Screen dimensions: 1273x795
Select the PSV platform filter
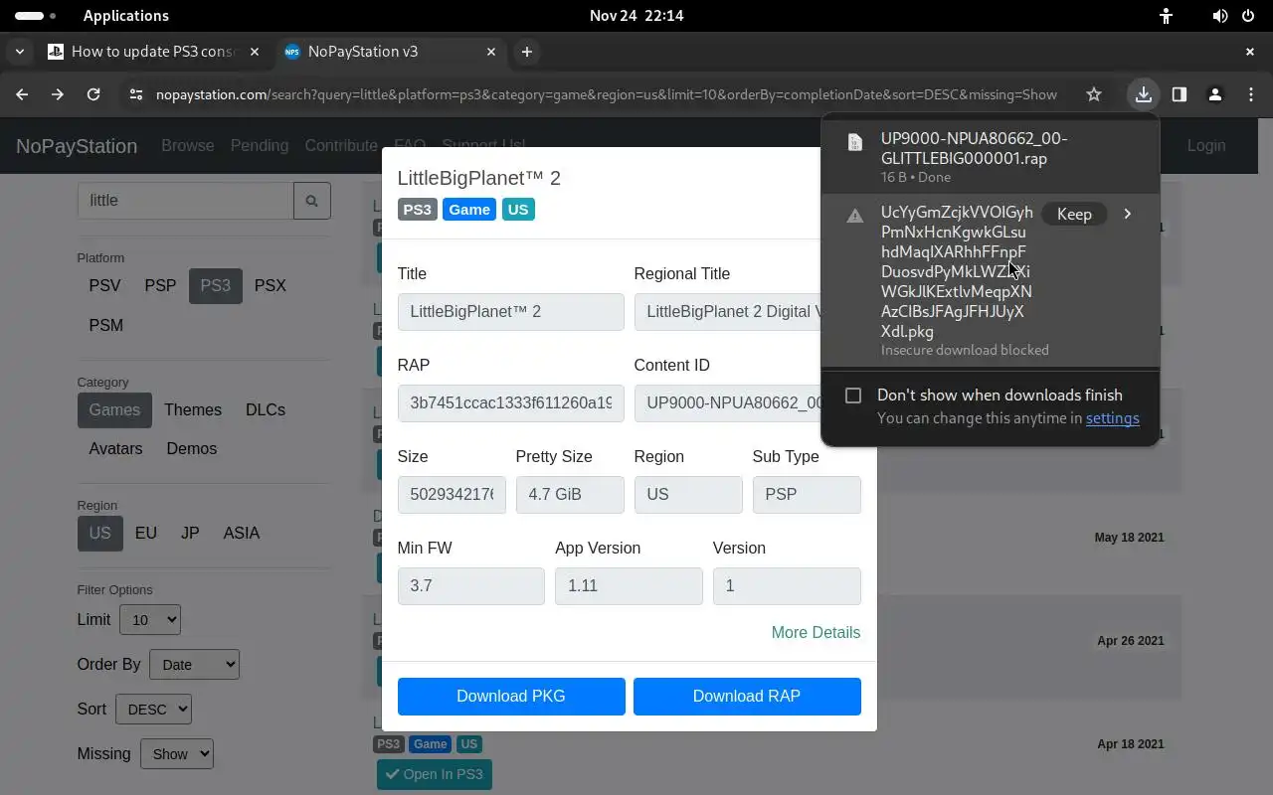coord(104,286)
